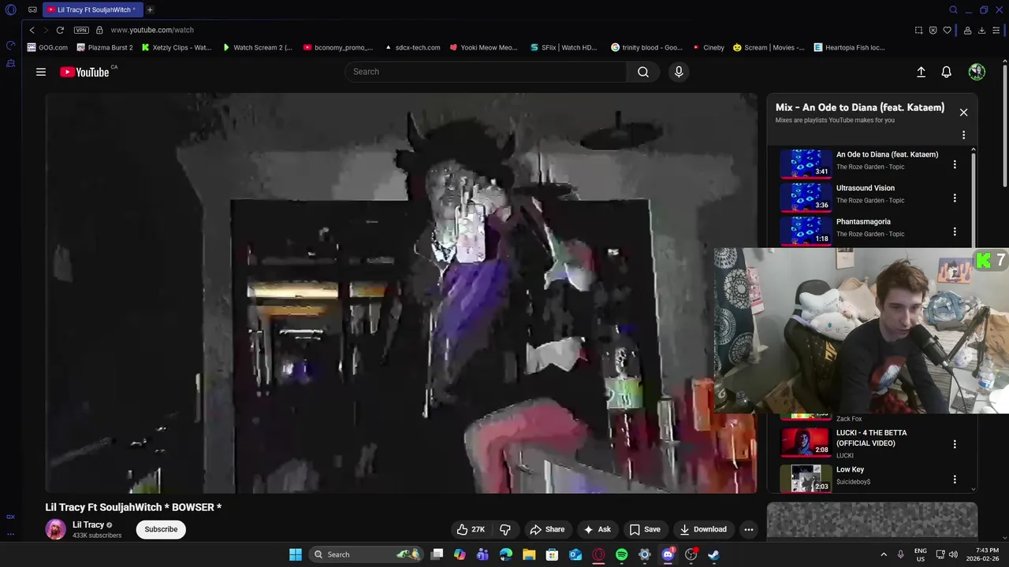Open Cineby bookmark
This screenshot has height=567, width=1009.
pos(708,47)
